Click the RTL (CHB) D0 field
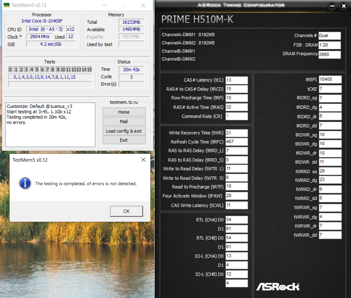This screenshot has height=298, width=351. [x=237, y=238]
